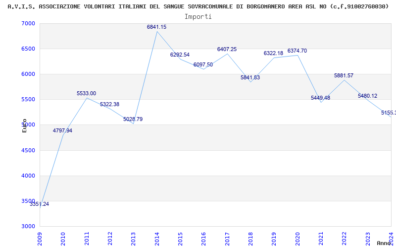Click the 5480.12 data label

tap(367, 96)
